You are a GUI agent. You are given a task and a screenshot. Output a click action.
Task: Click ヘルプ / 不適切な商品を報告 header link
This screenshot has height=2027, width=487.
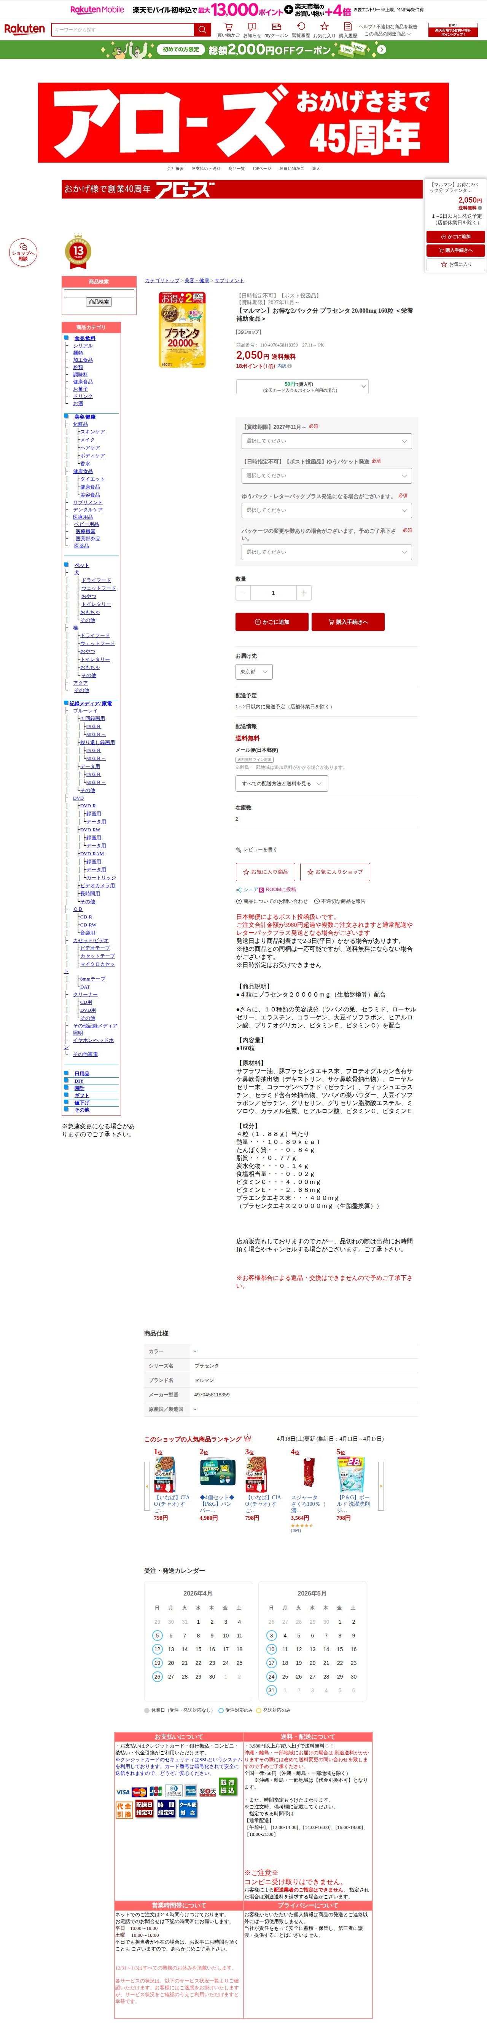[x=388, y=27]
